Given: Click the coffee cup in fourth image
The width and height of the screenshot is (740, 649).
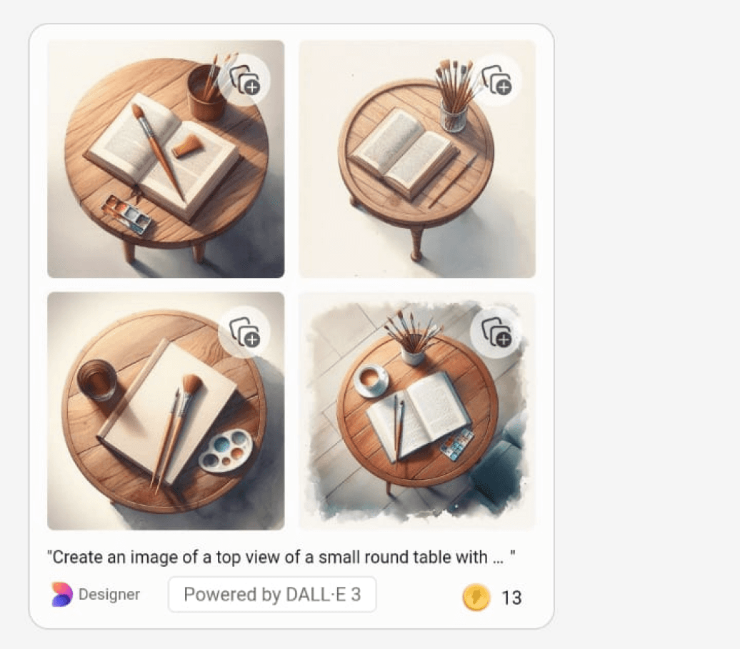Looking at the screenshot, I should pos(371,380).
